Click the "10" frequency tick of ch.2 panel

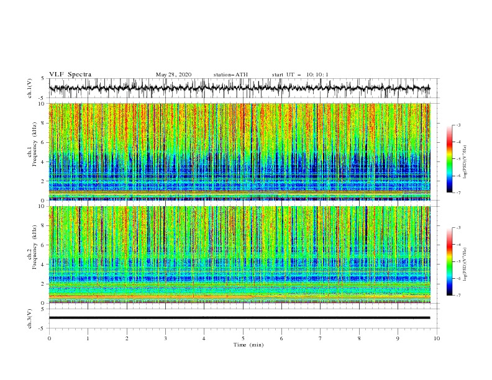point(42,206)
